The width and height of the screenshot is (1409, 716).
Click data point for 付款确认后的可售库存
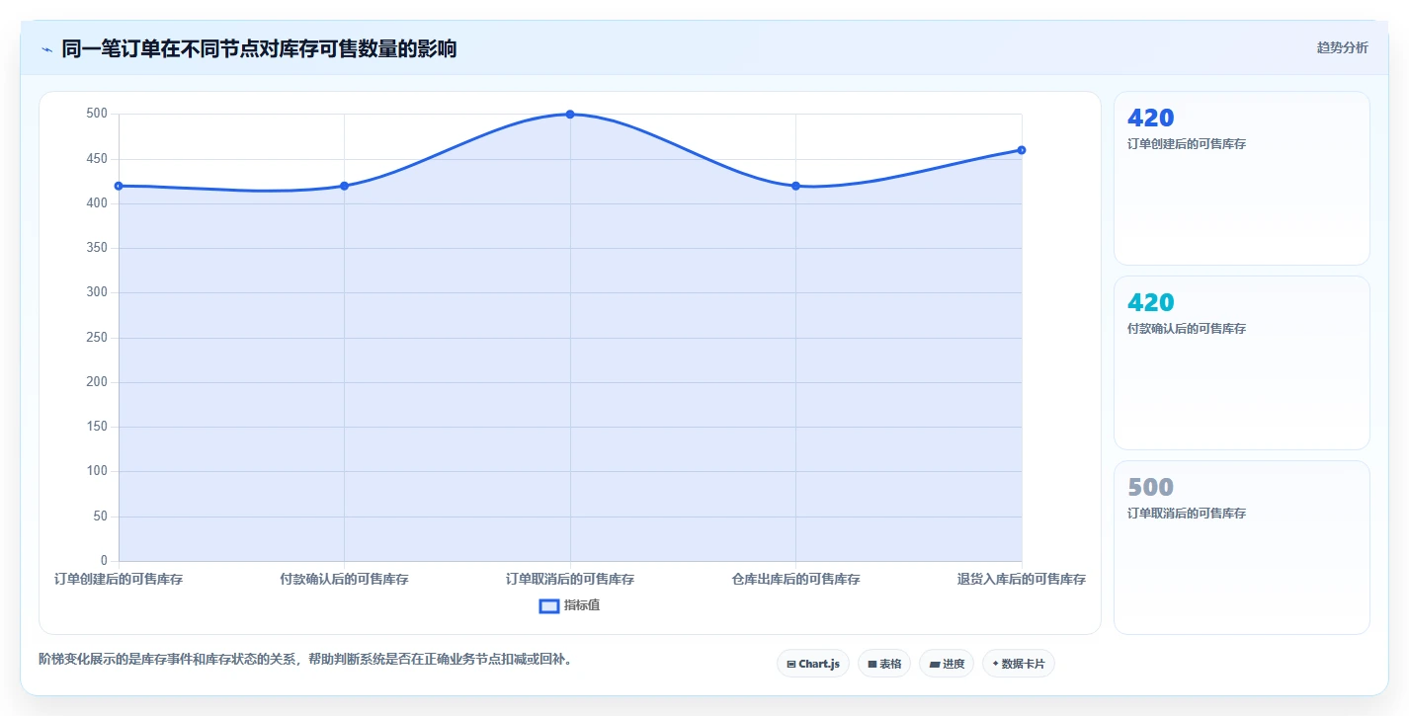click(x=344, y=186)
